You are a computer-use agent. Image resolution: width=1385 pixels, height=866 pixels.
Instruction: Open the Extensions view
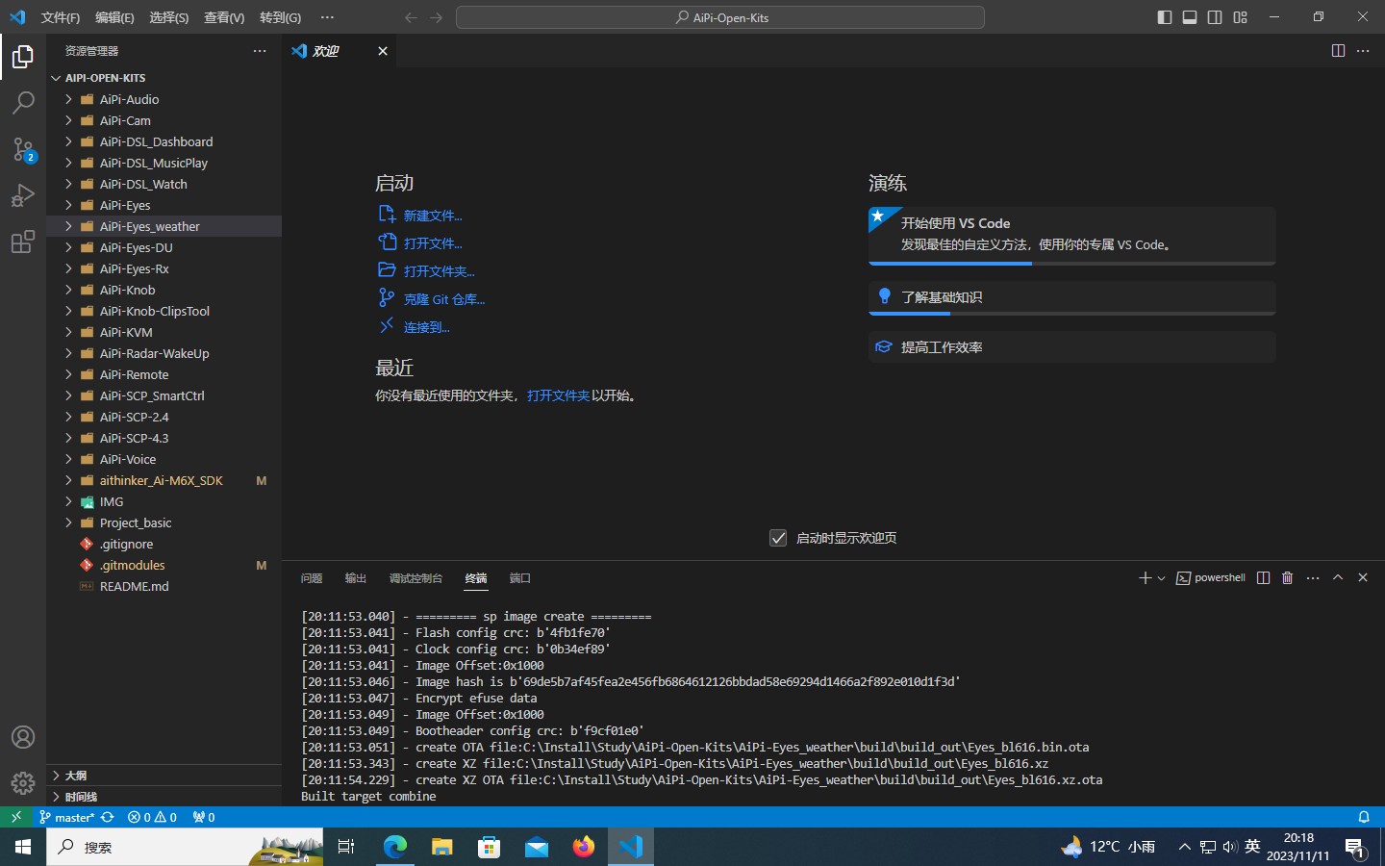(23, 242)
